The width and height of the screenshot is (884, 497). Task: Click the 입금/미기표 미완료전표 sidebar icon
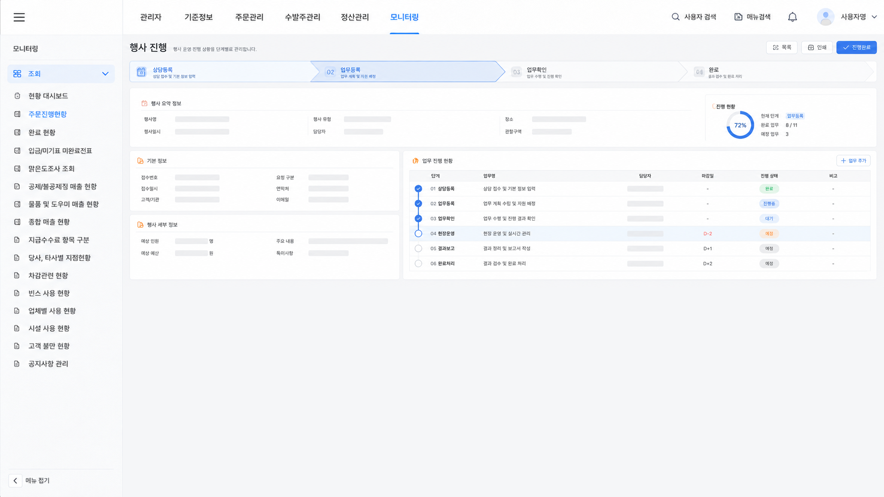(17, 151)
